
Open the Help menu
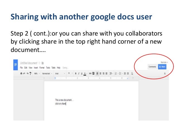click(59, 68)
